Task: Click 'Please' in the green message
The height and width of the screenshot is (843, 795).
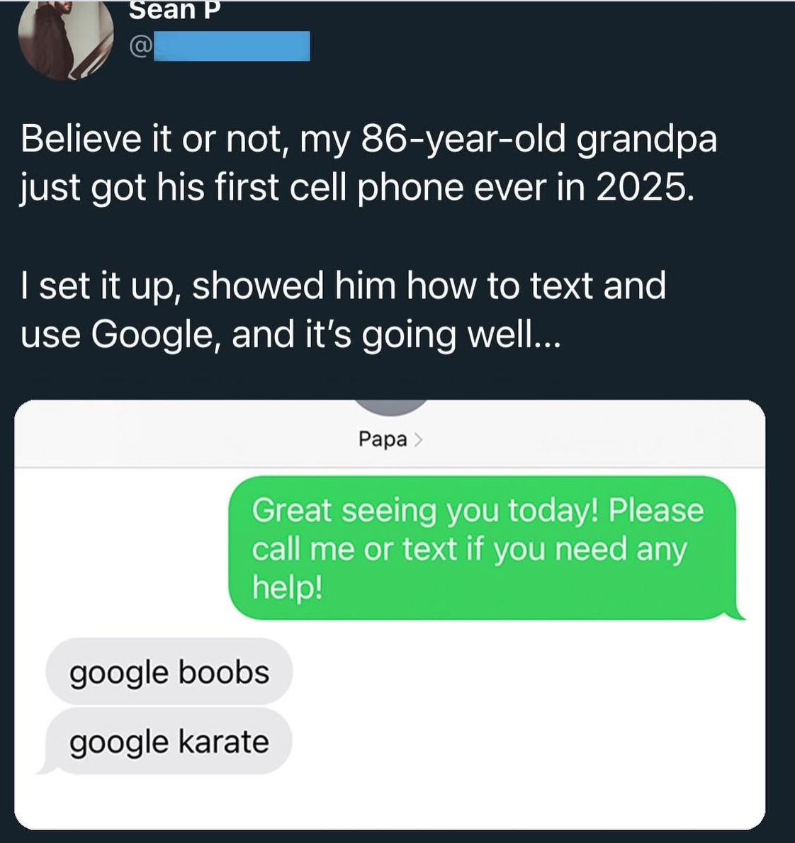Action: [656, 510]
